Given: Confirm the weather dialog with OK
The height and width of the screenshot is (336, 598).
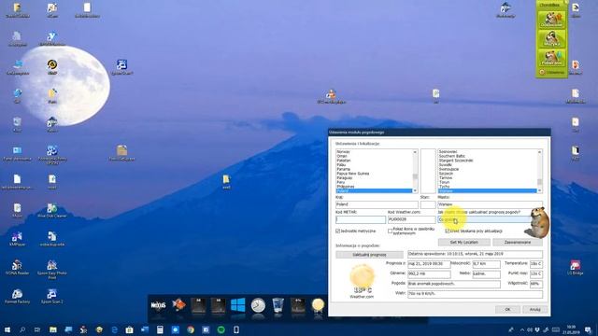Looking at the screenshot, I should click(x=507, y=309).
